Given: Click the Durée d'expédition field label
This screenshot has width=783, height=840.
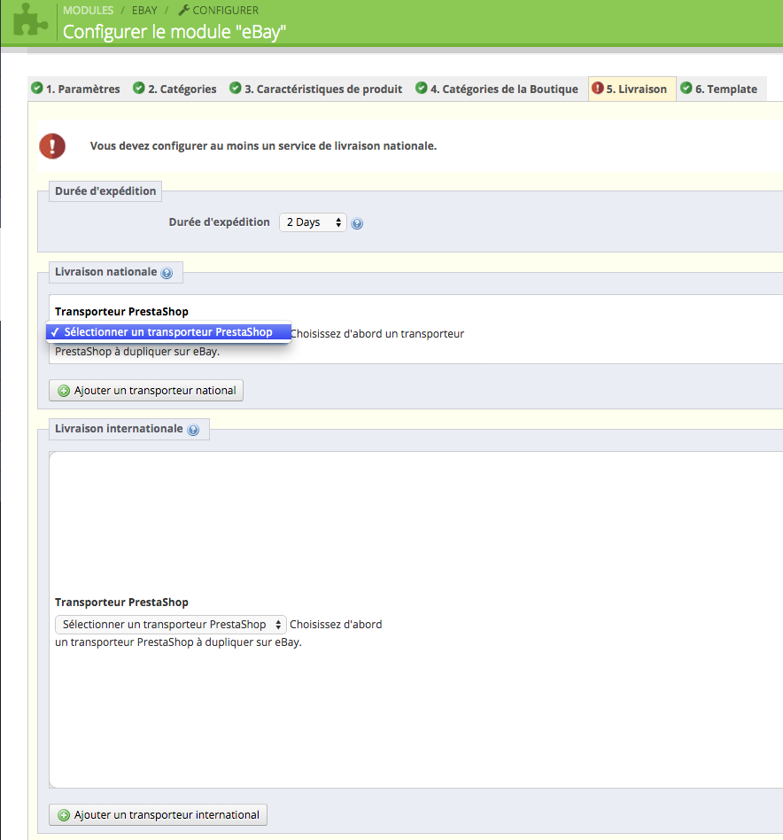Looking at the screenshot, I should coord(220,222).
